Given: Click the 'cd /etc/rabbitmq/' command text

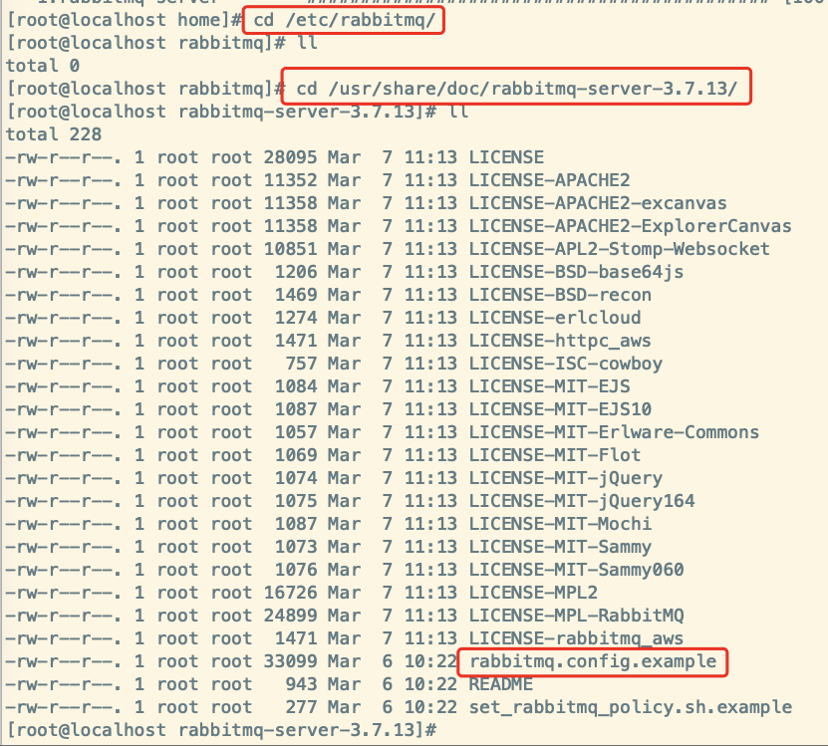Looking at the screenshot, I should click(x=345, y=20).
